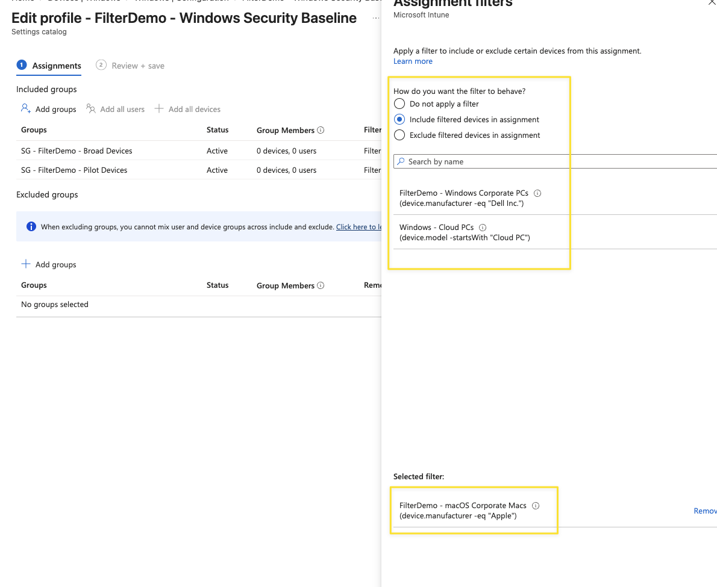Show Group Members info in excluded groups header
Image resolution: width=717 pixels, height=587 pixels.
[x=321, y=285]
